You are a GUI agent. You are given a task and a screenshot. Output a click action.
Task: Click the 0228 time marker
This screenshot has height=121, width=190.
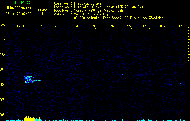tap(146, 26)
